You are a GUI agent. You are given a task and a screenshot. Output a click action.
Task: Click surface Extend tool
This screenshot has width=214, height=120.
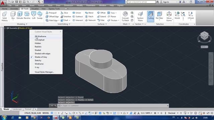pos(102,17)
